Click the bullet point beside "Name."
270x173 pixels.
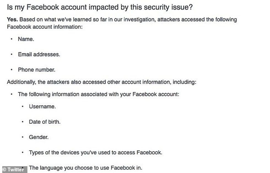coord(12,39)
